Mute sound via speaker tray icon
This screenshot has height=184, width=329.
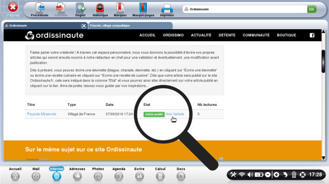tap(250, 174)
